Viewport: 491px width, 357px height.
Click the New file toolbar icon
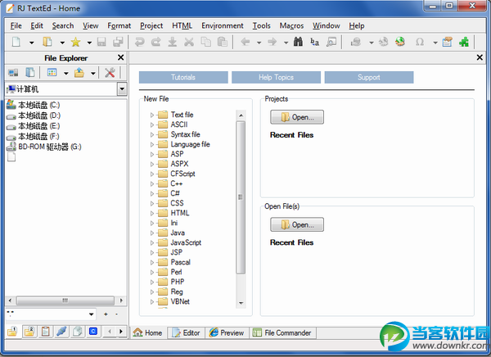coord(16,42)
